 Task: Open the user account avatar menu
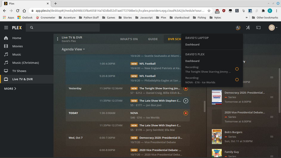click(273, 28)
